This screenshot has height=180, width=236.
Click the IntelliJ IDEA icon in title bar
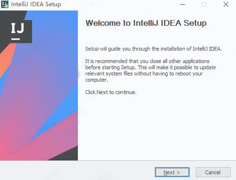pos(5,4)
